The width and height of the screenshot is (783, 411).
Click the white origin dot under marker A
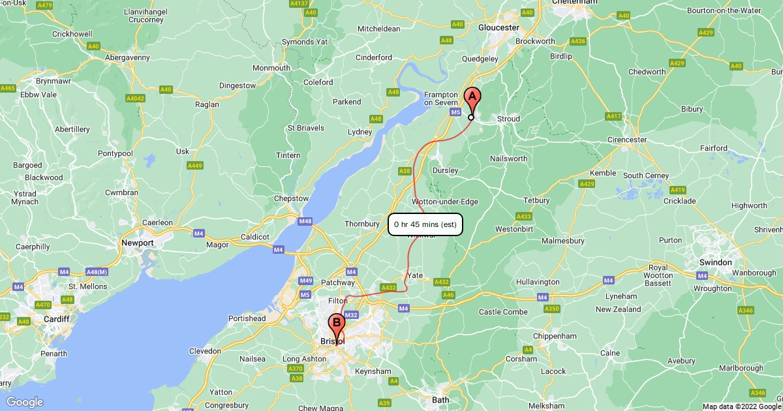click(x=471, y=117)
